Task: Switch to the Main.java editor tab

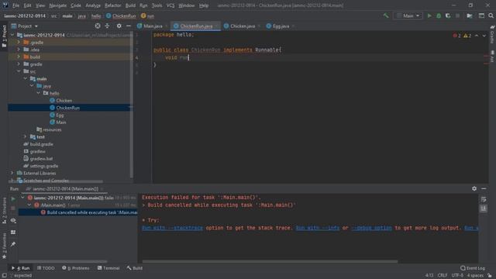Action: click(x=153, y=26)
